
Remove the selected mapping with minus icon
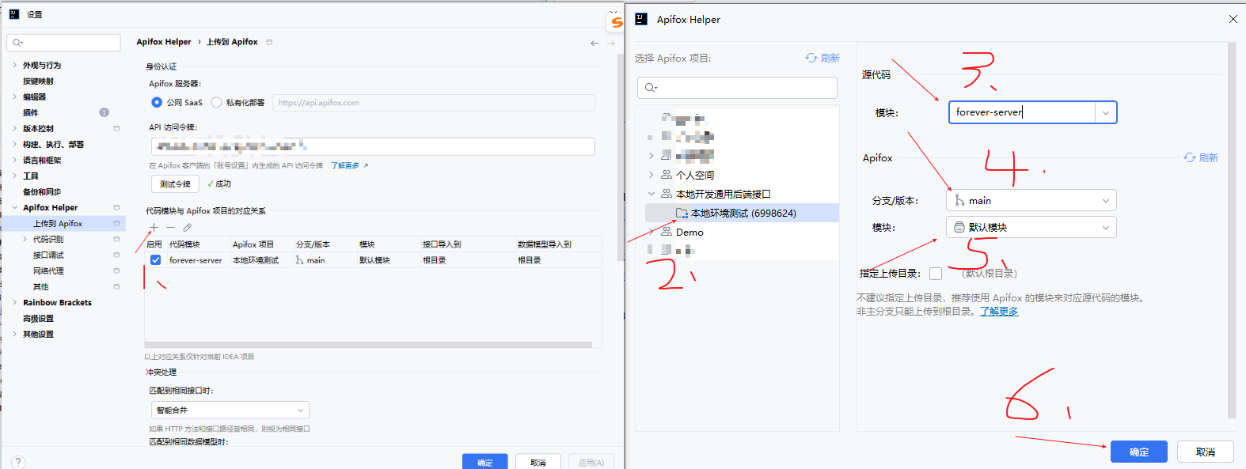(x=170, y=227)
